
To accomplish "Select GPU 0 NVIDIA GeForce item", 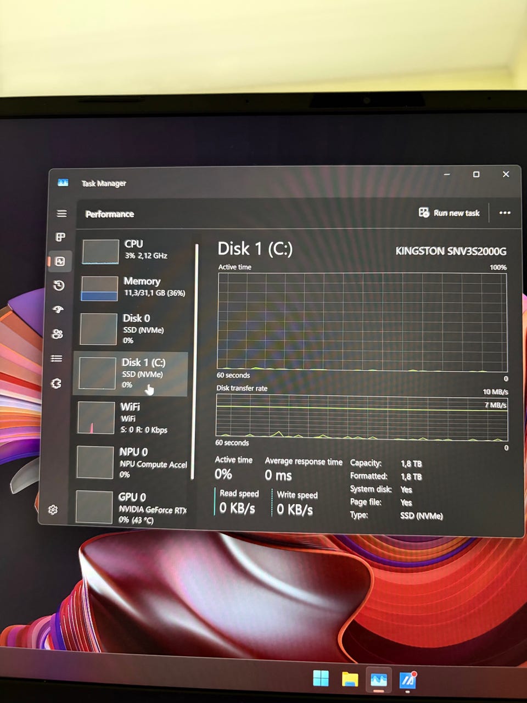I will pyautogui.click(x=130, y=507).
